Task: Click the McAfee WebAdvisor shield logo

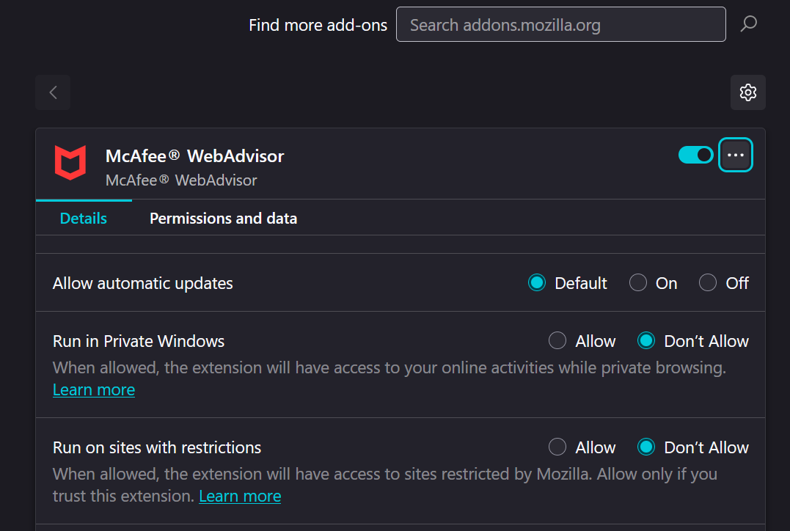Action: click(70, 163)
